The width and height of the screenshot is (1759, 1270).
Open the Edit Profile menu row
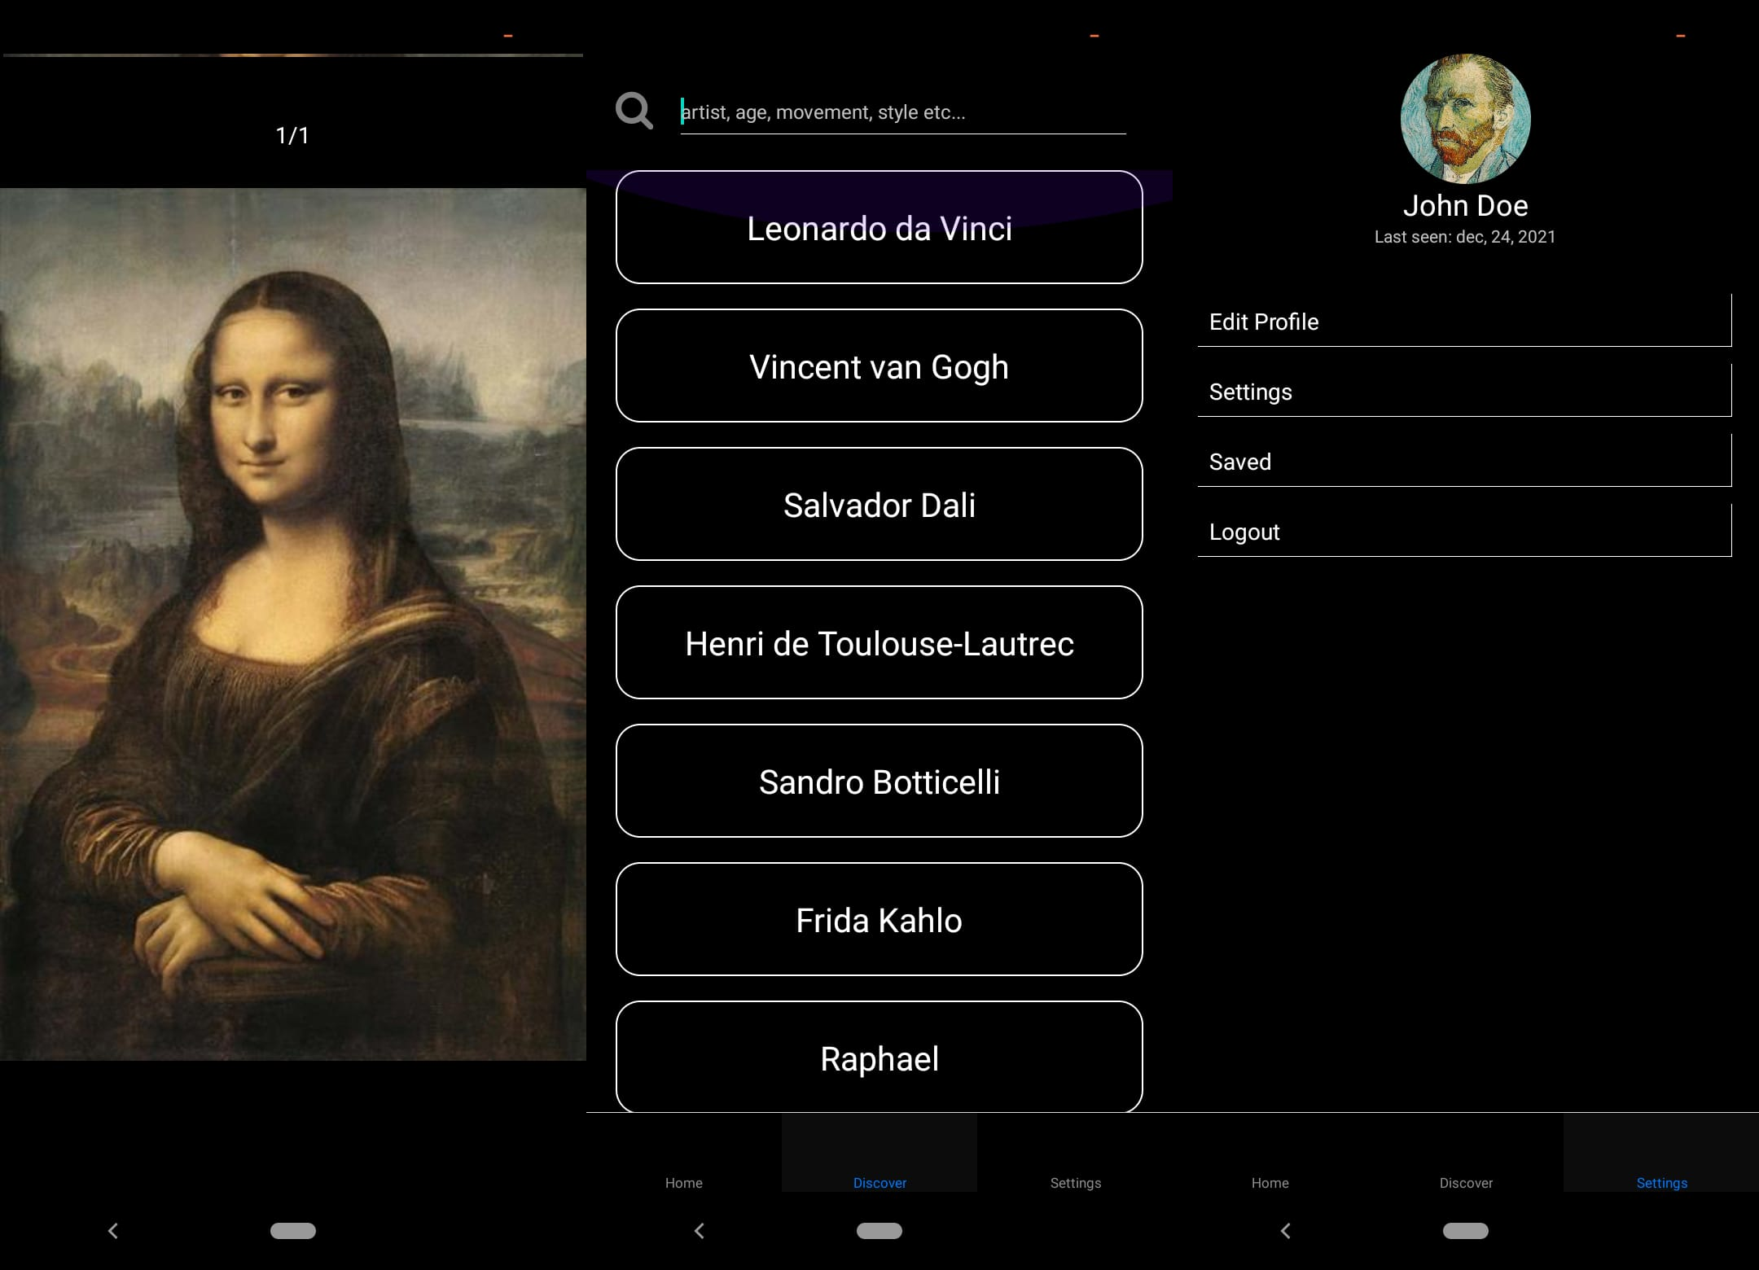tap(1463, 322)
